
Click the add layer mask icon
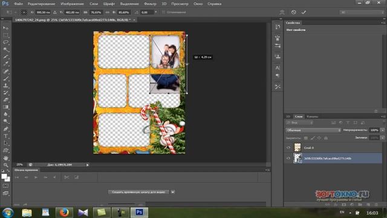[x=343, y=205]
